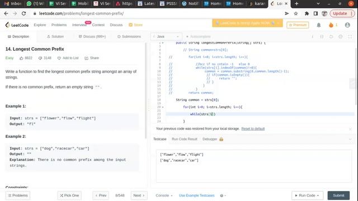Collapse testcase panel chevron
358x201 pixels.
click(x=350, y=139)
